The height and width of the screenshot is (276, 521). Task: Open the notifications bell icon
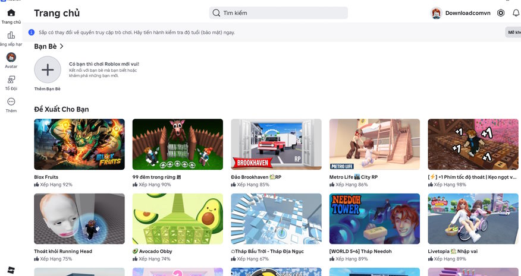point(516,13)
